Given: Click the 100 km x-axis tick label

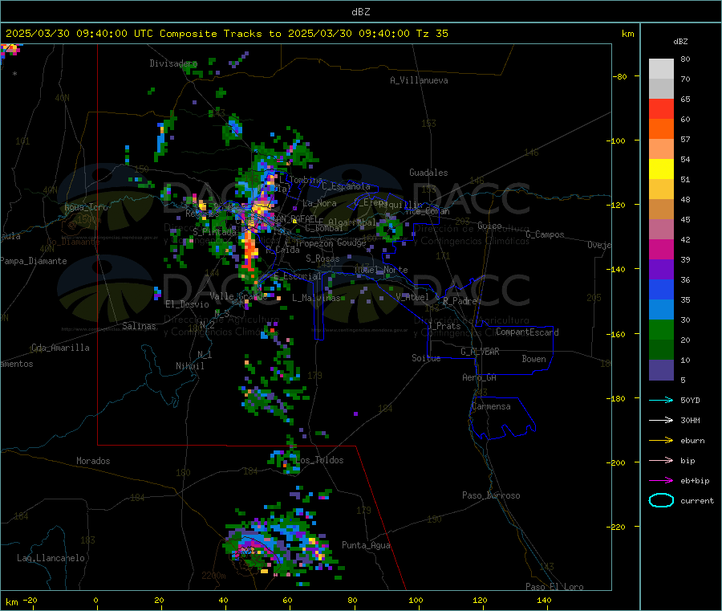Looking at the screenshot, I should click(416, 600).
